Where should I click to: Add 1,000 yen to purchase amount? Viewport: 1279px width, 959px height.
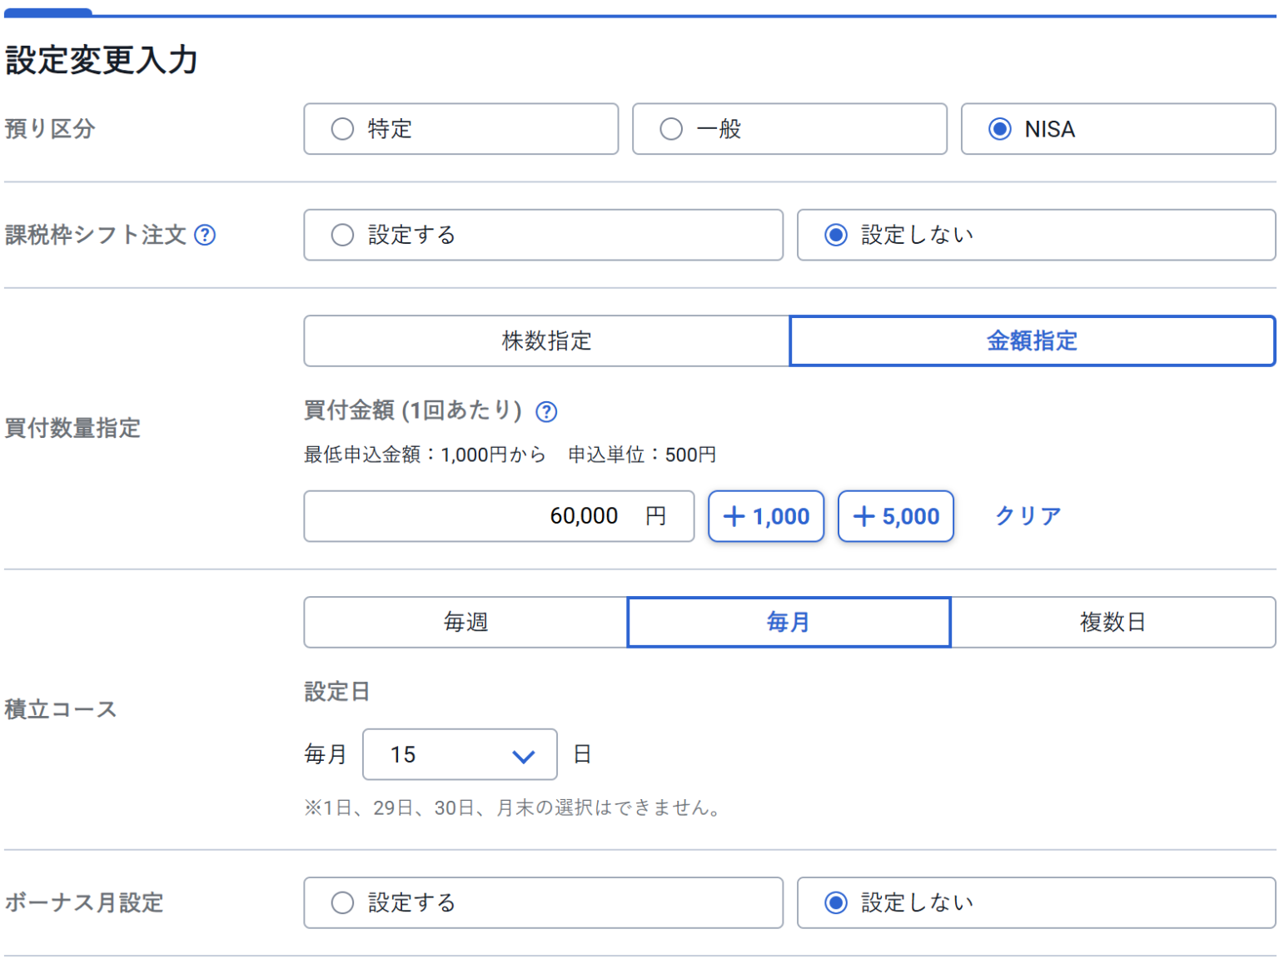(766, 516)
